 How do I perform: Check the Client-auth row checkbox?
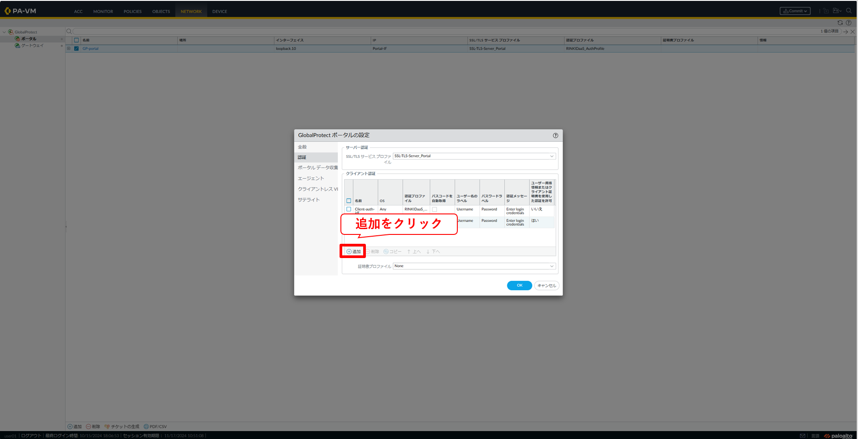[349, 209]
